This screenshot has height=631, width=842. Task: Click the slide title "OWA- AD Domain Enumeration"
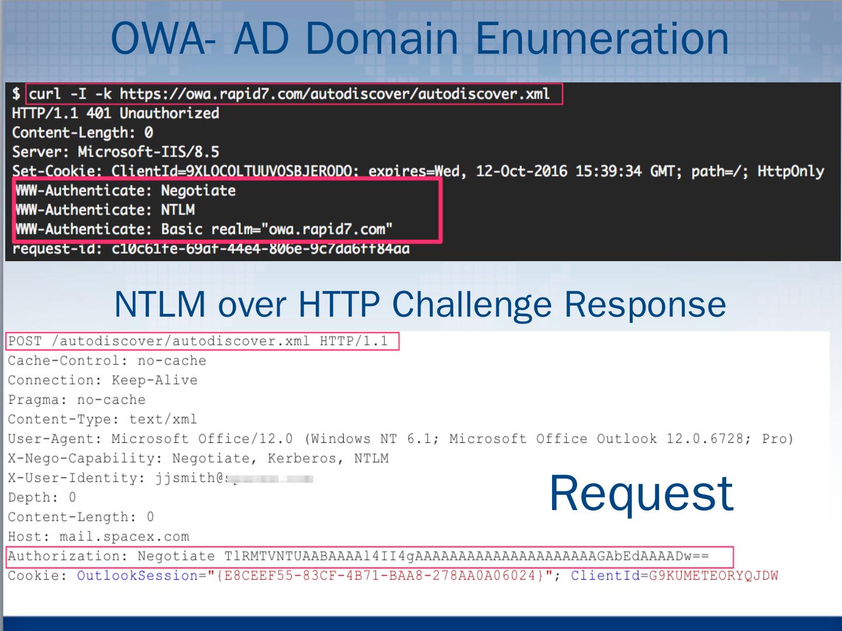(x=419, y=38)
